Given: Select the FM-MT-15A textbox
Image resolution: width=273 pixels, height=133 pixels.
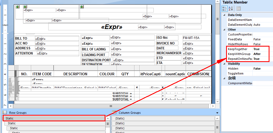Looking at the screenshot, I should [197, 38].
